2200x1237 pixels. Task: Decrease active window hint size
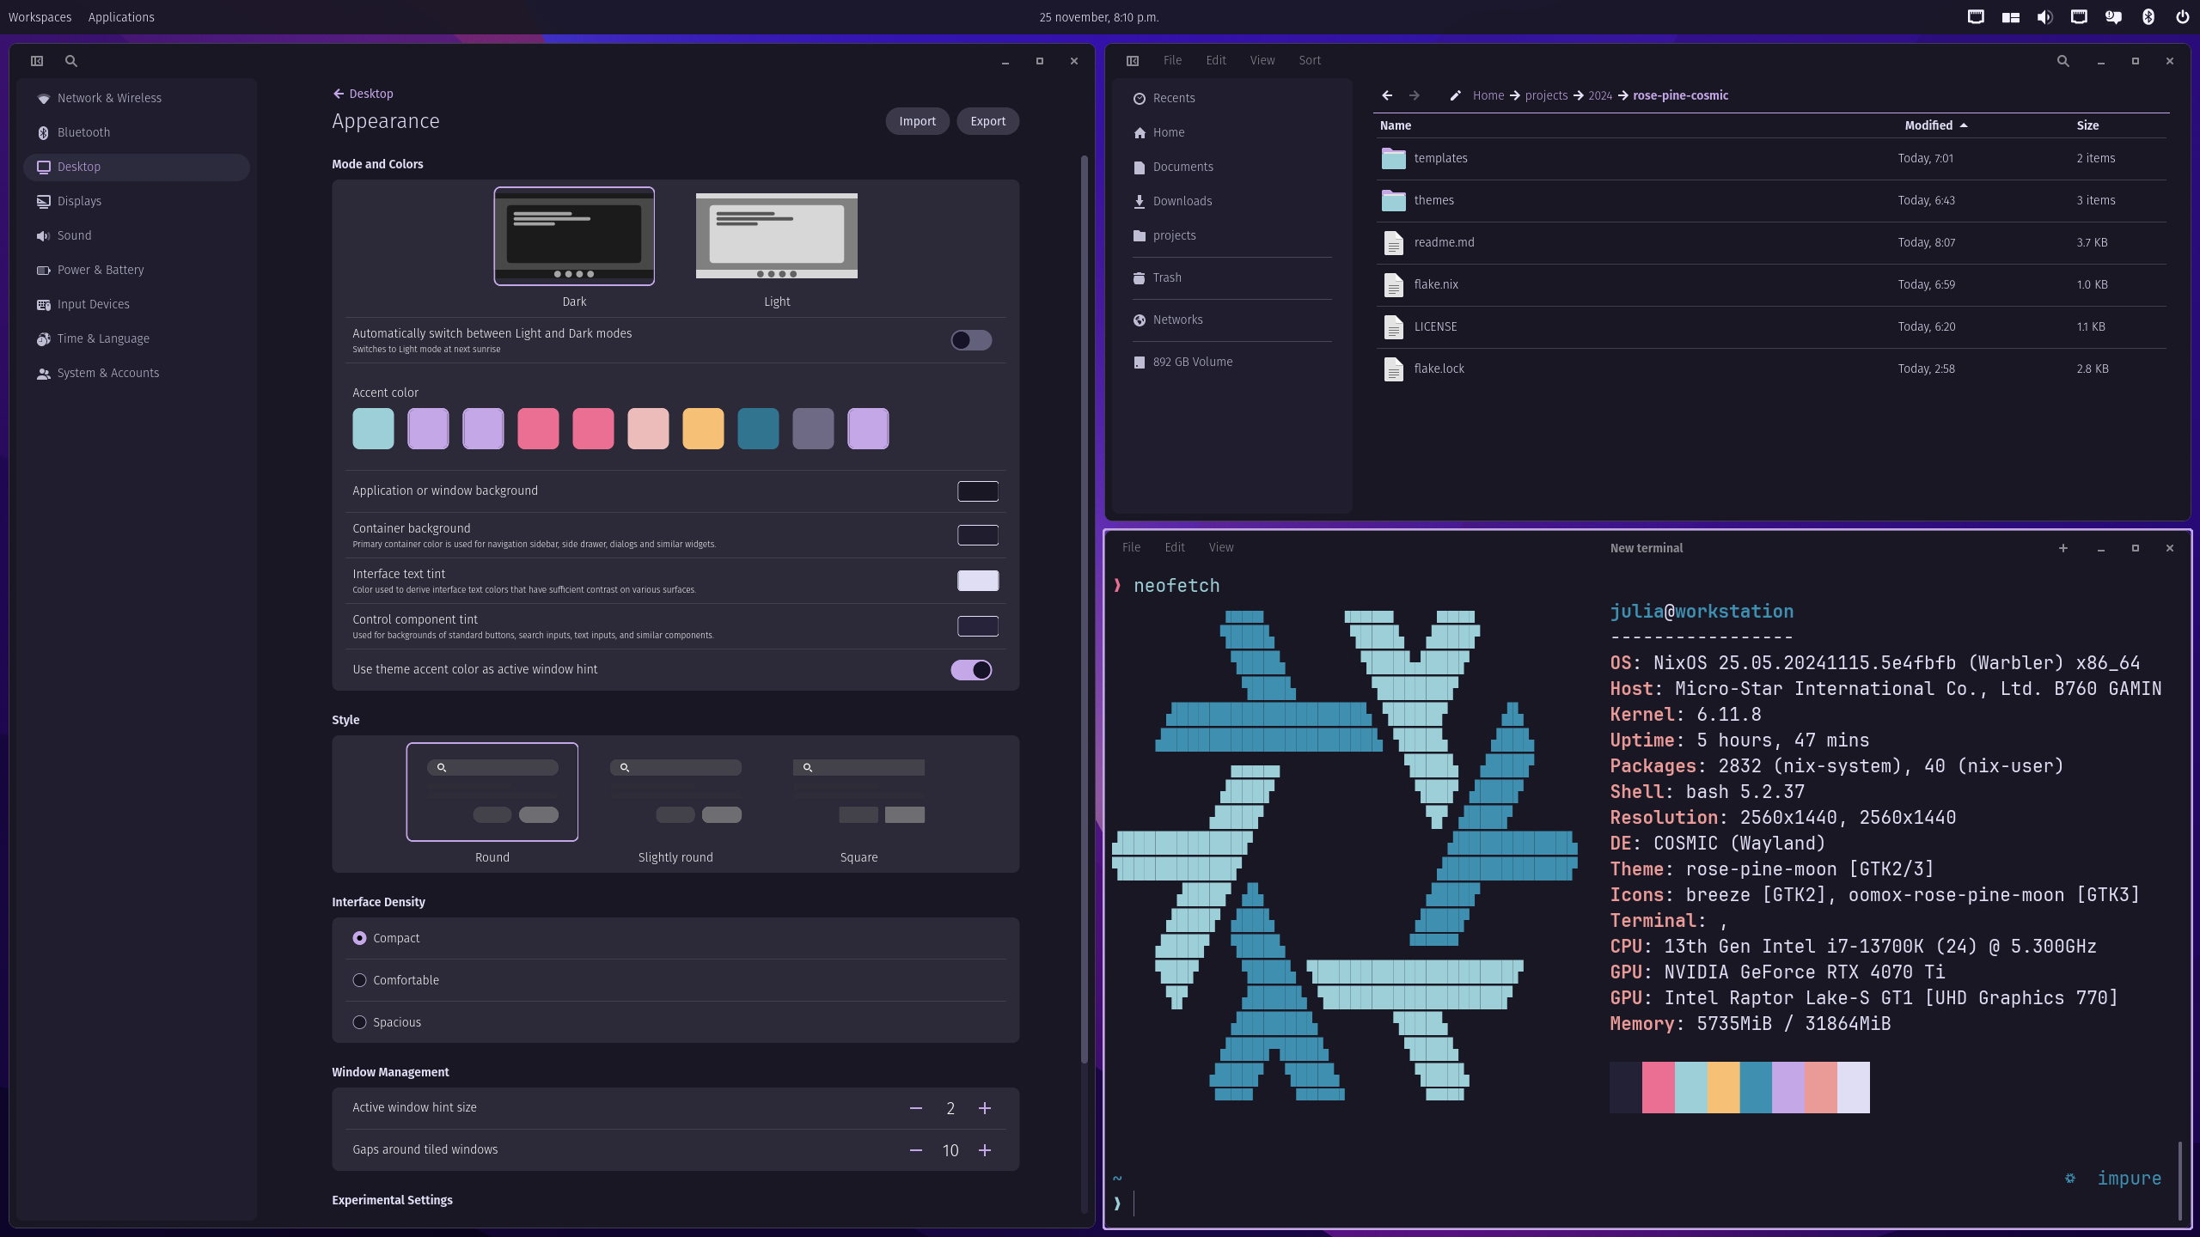pos(916,1108)
